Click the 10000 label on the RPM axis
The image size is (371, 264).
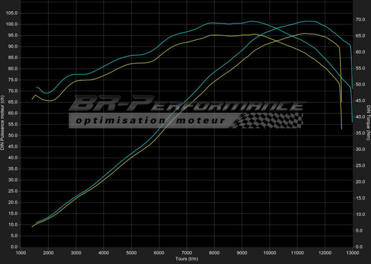(269, 253)
